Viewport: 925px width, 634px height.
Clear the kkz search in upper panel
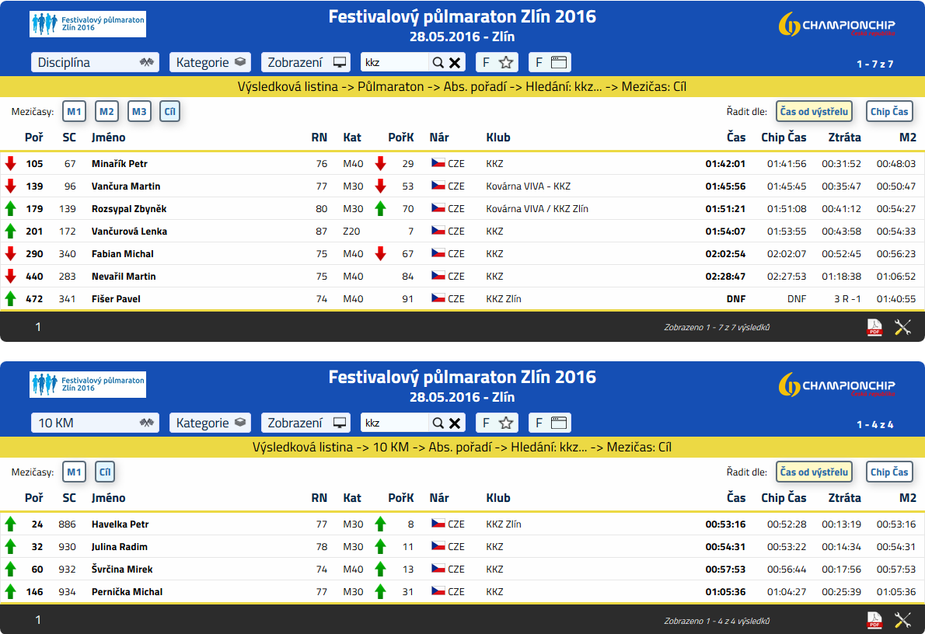tap(455, 62)
